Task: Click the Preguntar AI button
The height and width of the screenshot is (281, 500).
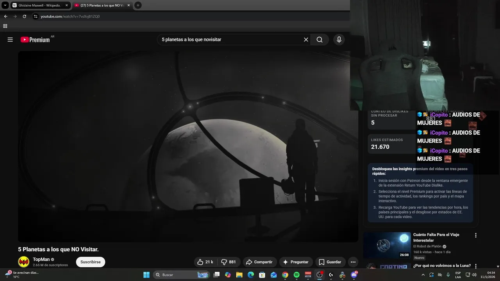Action: 296,262
